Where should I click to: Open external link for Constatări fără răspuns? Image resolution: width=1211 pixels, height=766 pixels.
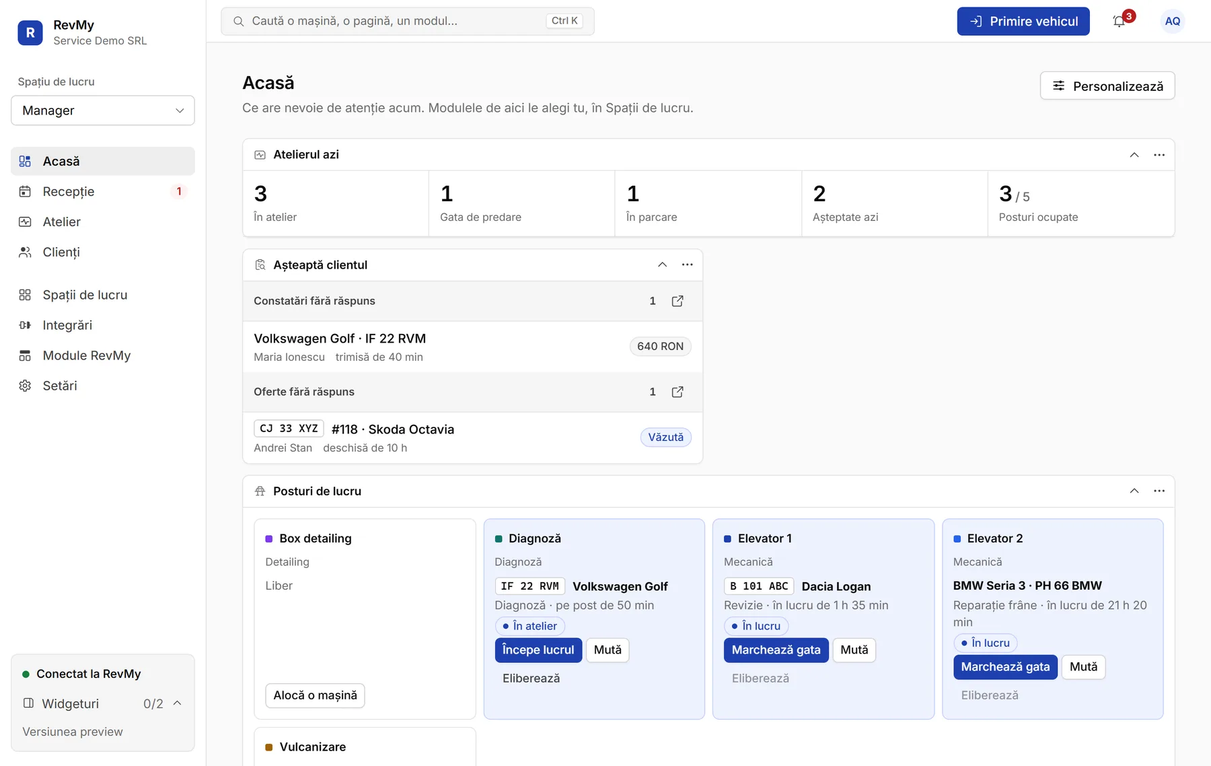pyautogui.click(x=677, y=301)
